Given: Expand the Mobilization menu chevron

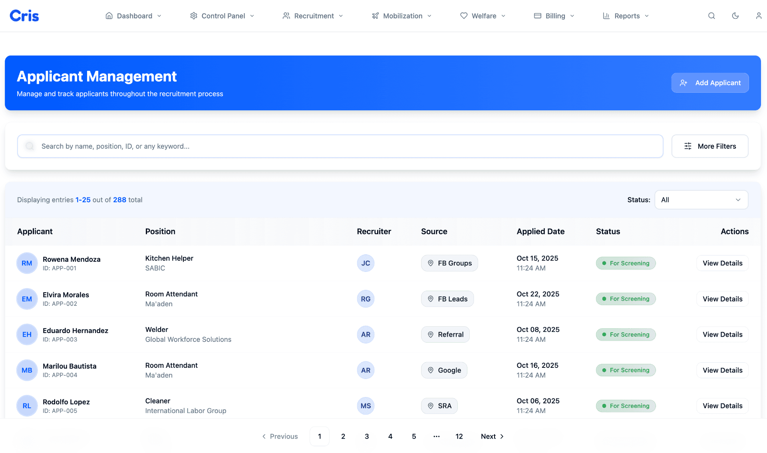Looking at the screenshot, I should click(x=429, y=16).
